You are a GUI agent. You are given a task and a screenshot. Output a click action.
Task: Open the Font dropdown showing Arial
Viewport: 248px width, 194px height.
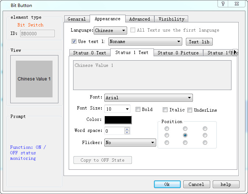(148, 98)
